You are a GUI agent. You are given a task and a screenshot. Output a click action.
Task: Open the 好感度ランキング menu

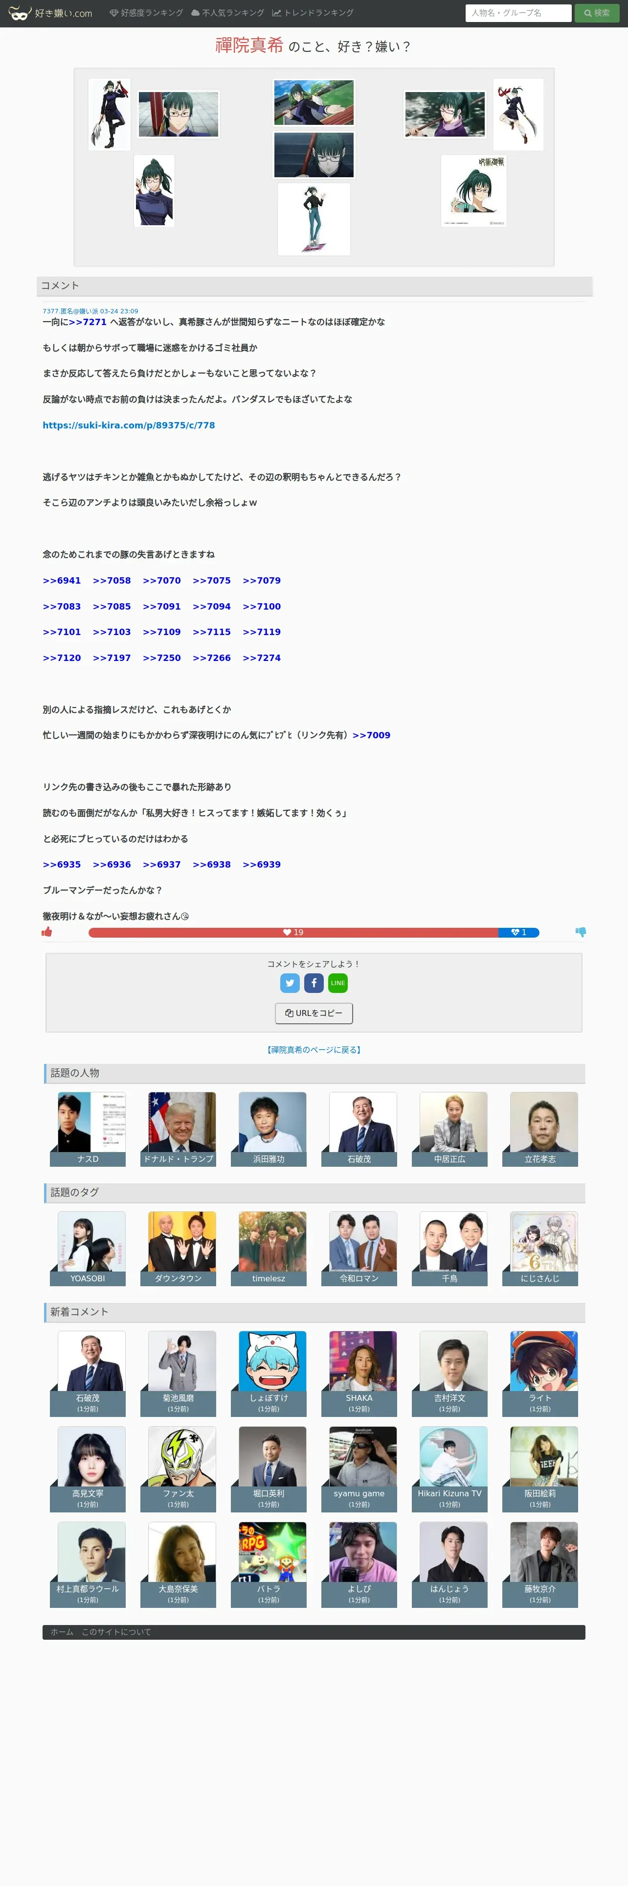tap(146, 13)
